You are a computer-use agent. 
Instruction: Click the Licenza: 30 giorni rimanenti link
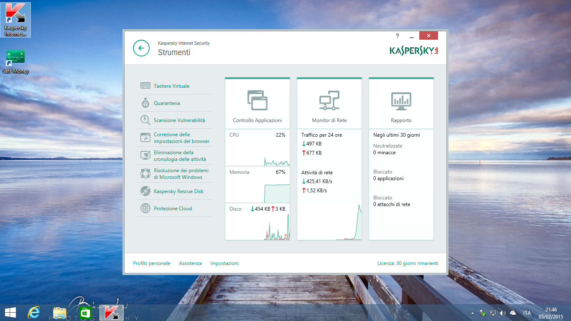pos(408,263)
